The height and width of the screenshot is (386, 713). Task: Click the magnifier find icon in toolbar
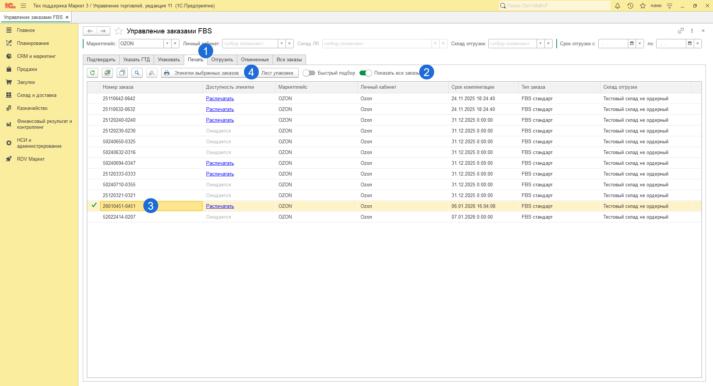point(137,73)
